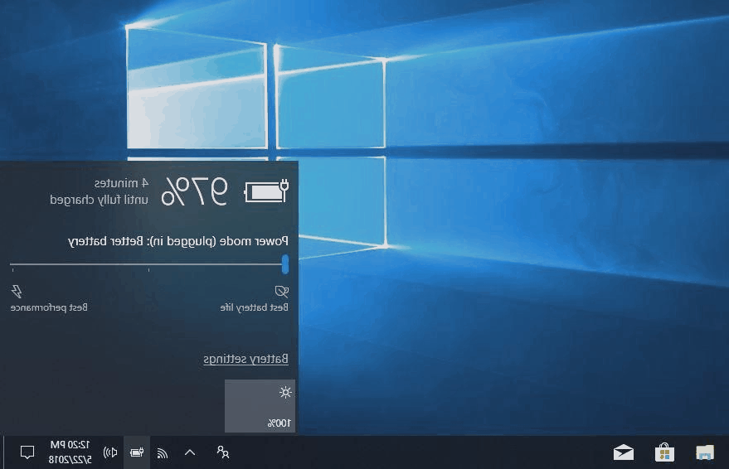Click the Best battery life leaf icon
Viewport: 729px width, 469px height.
282,291
